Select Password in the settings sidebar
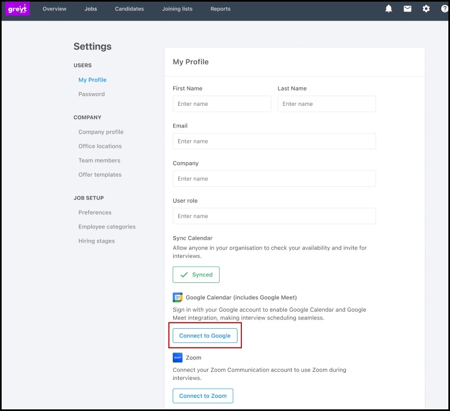Viewport: 450px width, 411px height. pyautogui.click(x=92, y=94)
